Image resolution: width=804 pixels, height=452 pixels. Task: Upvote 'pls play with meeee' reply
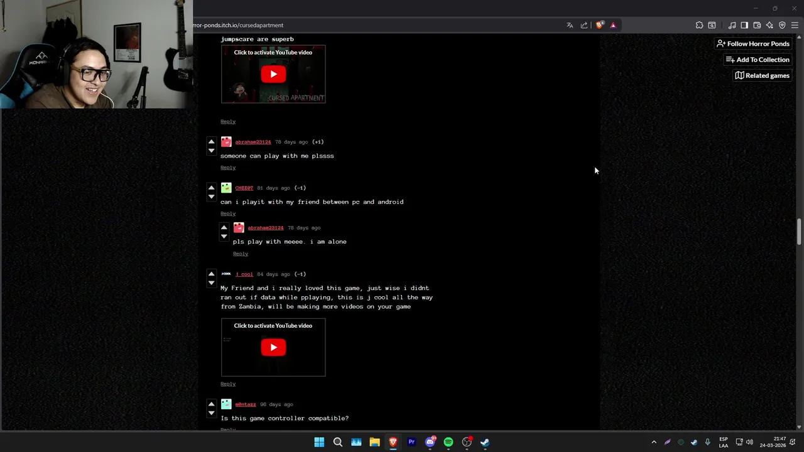point(224,227)
